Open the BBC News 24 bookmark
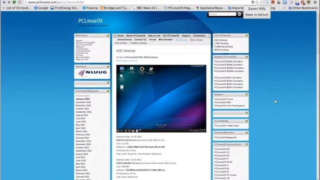This screenshot has height=180, width=320. [x=146, y=8]
